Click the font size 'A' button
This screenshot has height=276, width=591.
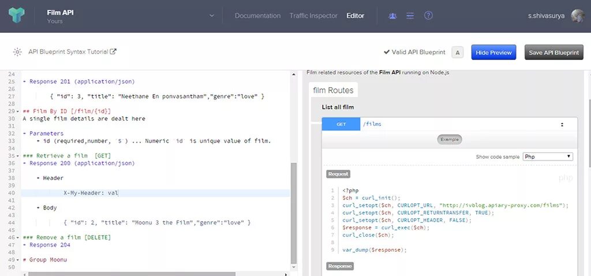coord(458,53)
